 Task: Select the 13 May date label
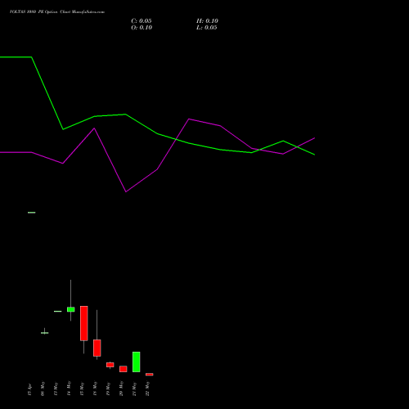pos(56,389)
